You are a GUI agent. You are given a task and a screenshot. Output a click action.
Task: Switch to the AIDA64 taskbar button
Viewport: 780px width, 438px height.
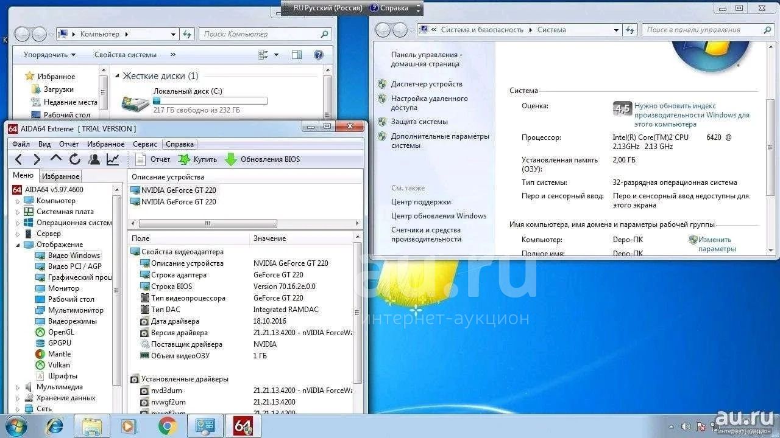point(243,426)
